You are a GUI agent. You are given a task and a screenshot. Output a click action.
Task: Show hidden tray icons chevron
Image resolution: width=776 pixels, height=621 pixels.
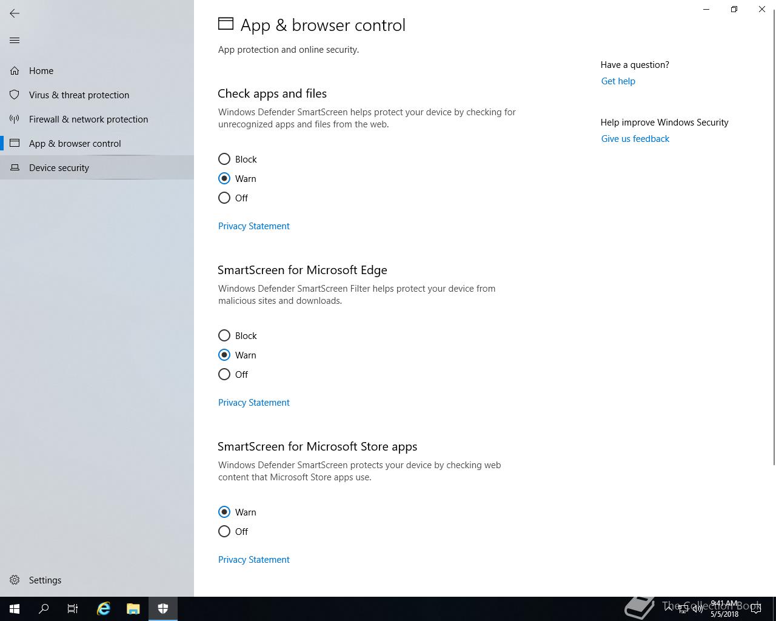point(669,609)
